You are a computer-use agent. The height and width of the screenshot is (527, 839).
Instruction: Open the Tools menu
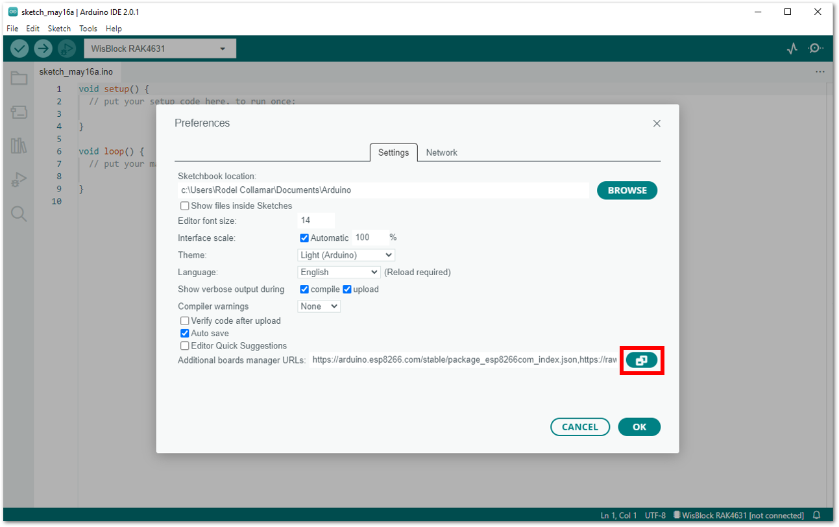88,29
